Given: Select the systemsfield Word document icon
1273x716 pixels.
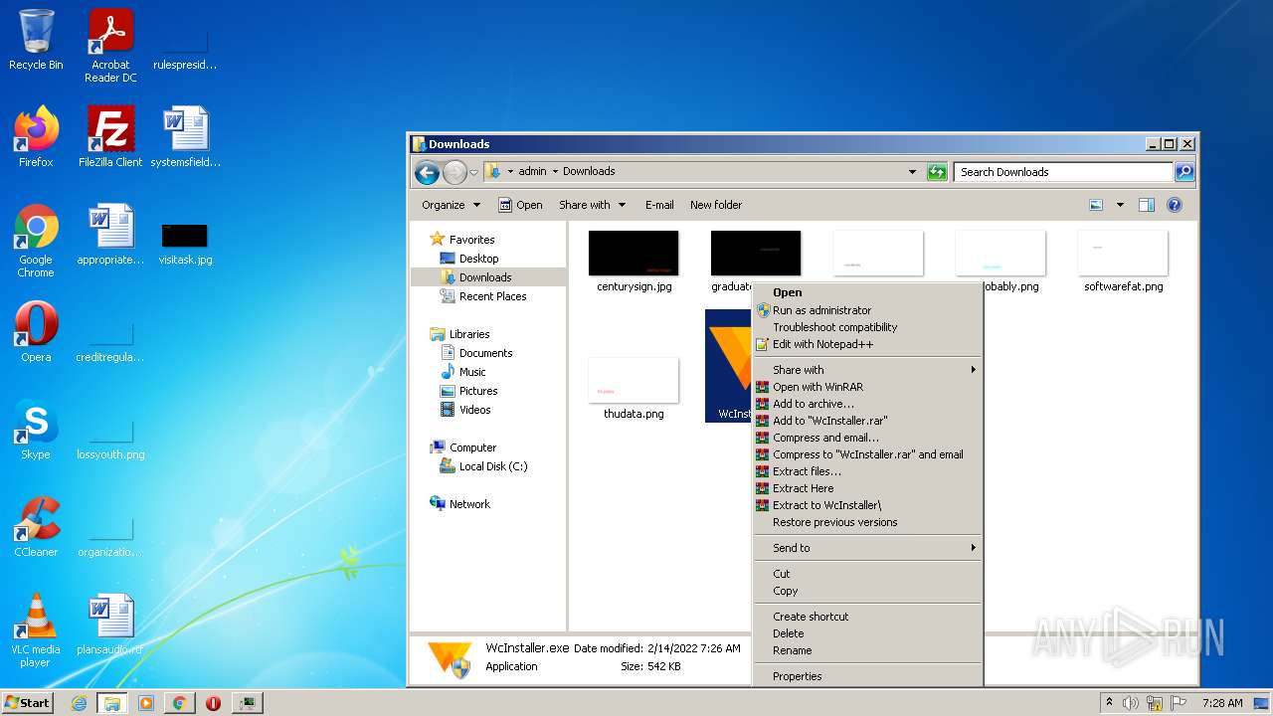Looking at the screenshot, I should (185, 136).
